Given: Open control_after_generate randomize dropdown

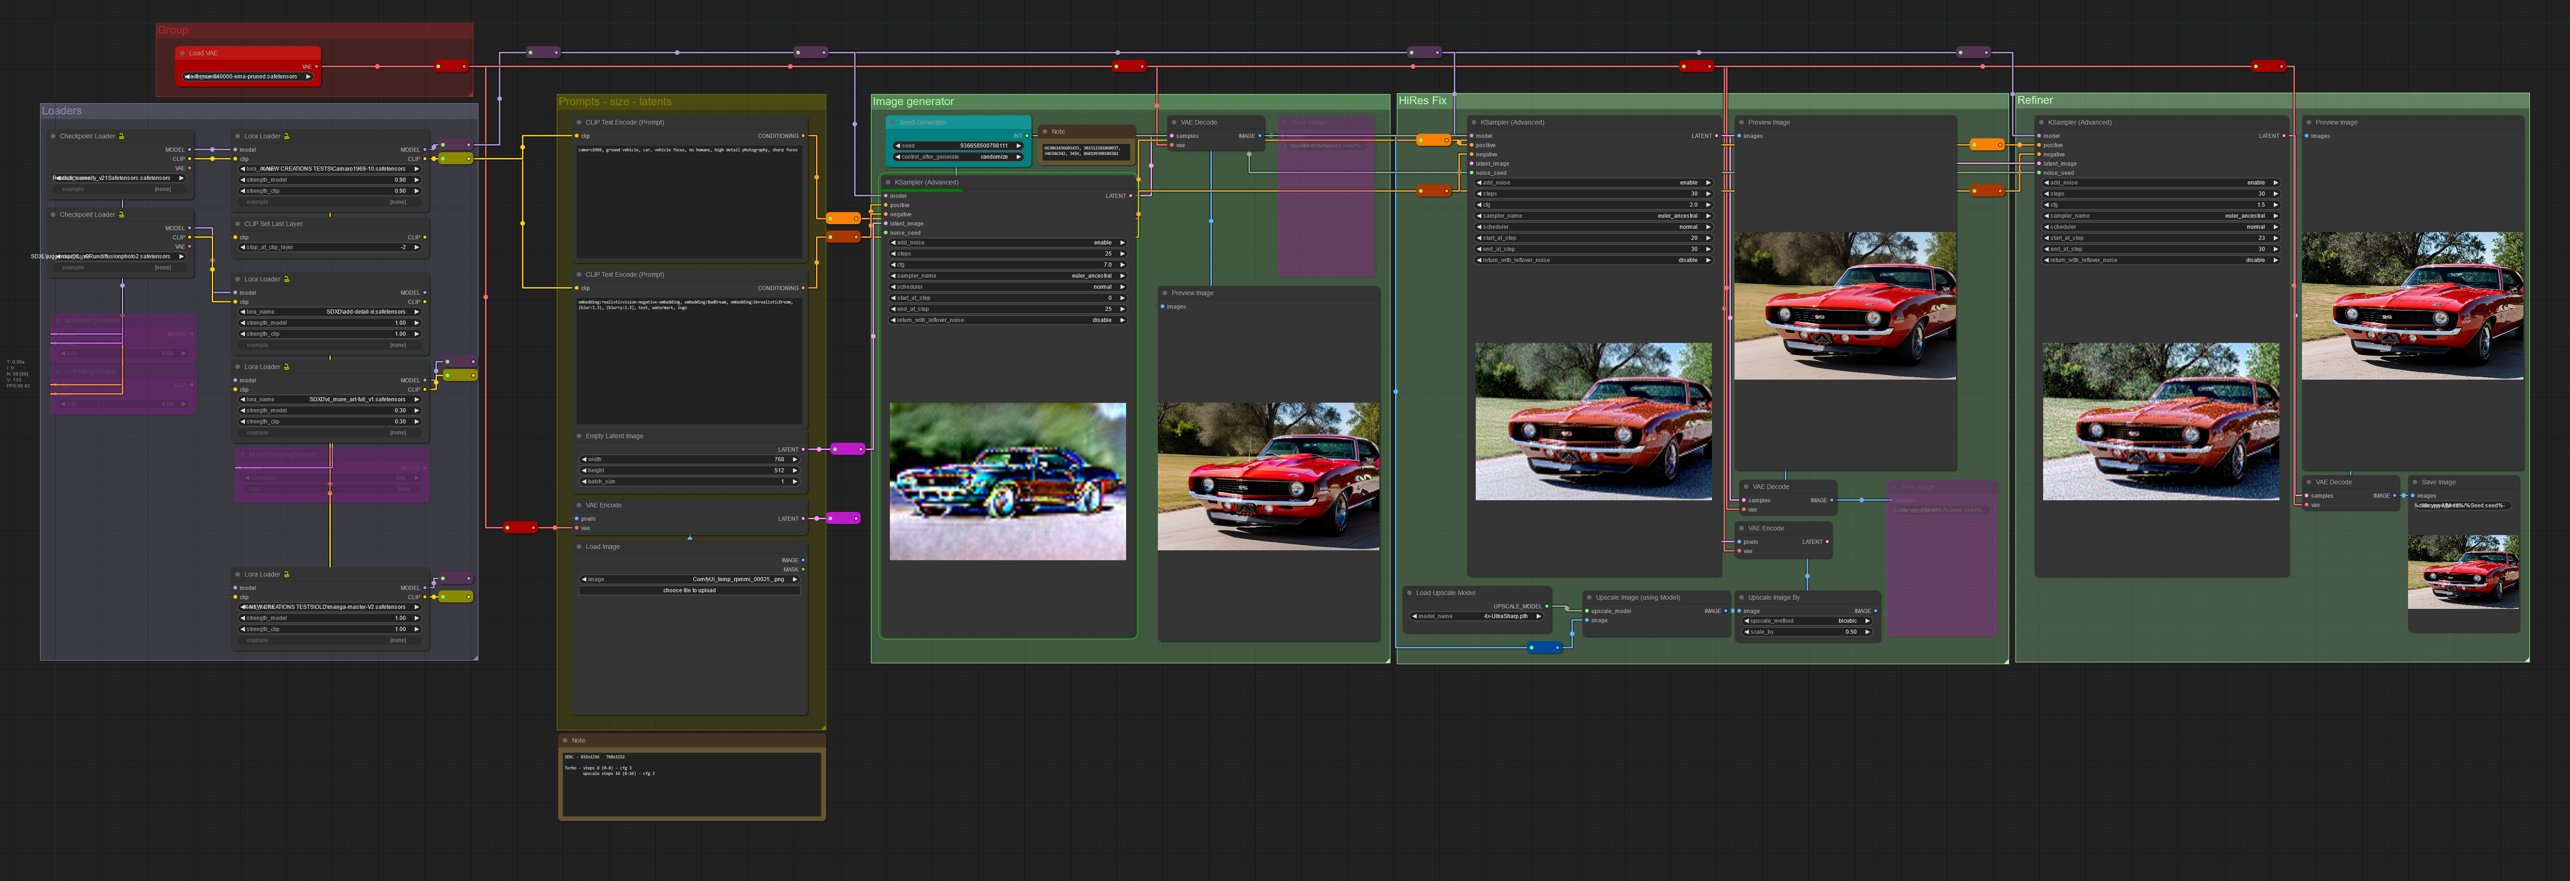Looking at the screenshot, I should (958, 157).
